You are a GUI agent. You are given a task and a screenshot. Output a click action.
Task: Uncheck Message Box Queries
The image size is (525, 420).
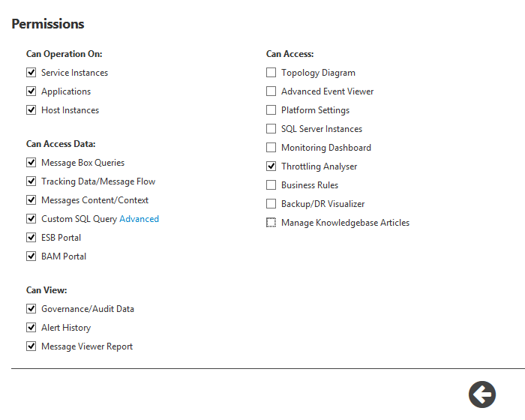coord(31,163)
